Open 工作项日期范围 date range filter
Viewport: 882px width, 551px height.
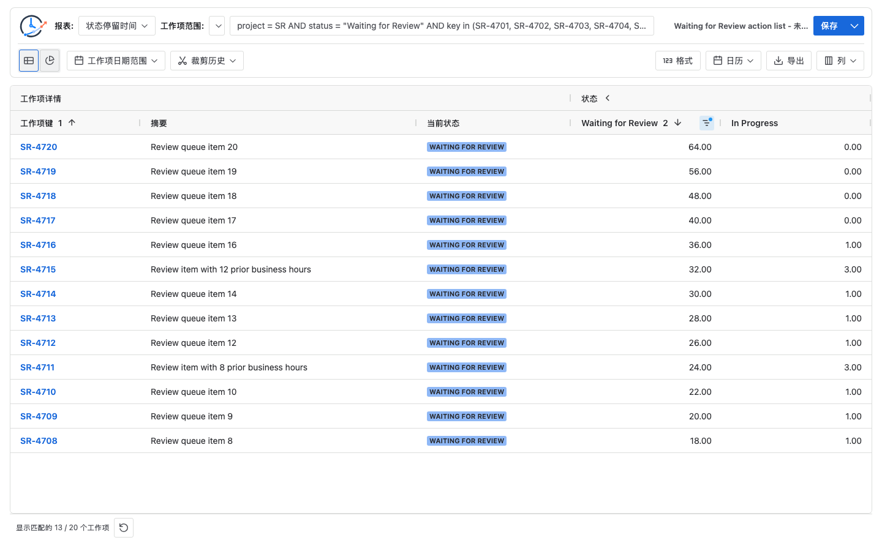pos(116,61)
